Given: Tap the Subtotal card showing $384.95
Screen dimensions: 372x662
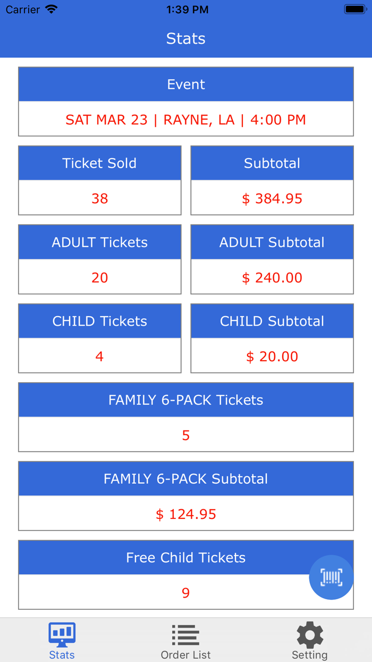Looking at the screenshot, I should [272, 180].
